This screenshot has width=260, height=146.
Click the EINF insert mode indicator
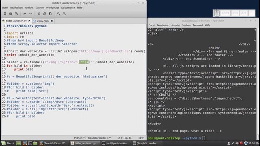(x=141, y=138)
